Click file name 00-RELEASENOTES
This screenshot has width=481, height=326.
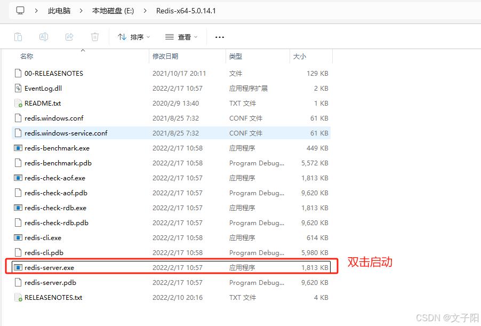[x=54, y=74]
